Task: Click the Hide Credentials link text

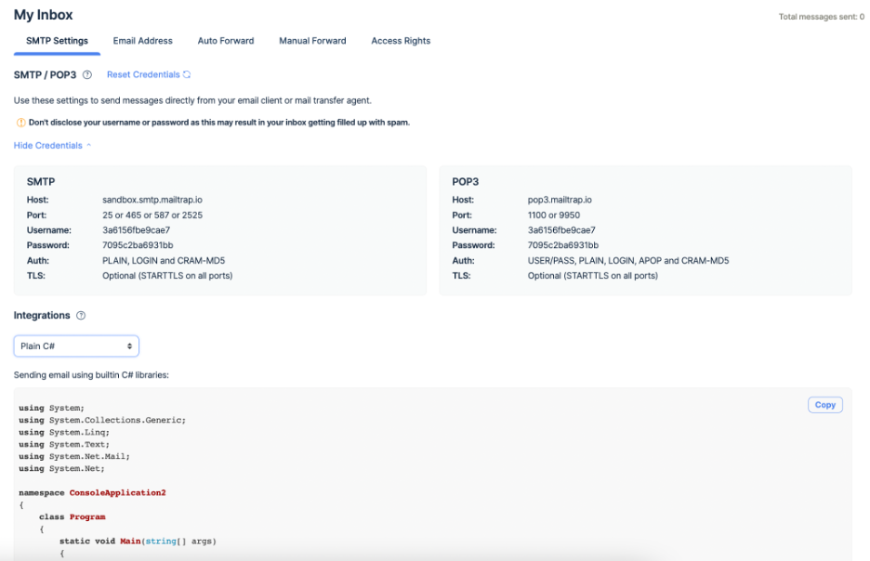Action: (x=47, y=145)
